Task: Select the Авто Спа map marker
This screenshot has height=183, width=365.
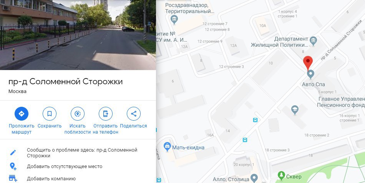Action: [x=310, y=75]
